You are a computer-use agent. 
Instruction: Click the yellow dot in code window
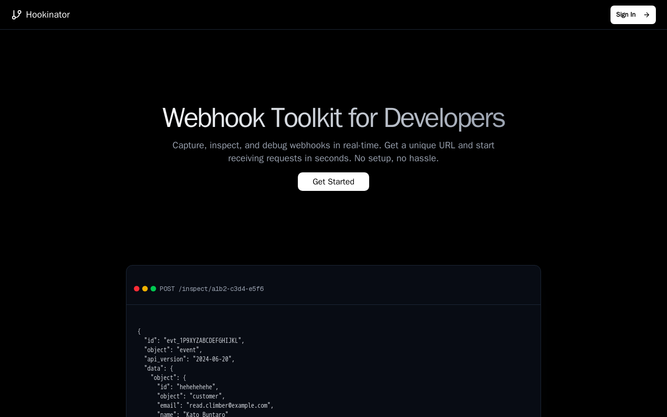pyautogui.click(x=145, y=289)
